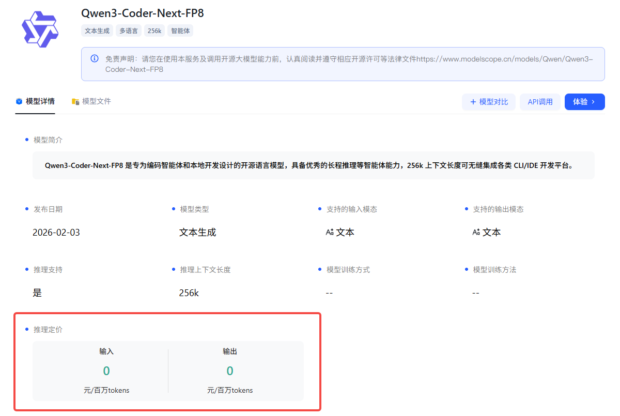
Task: Click the 模型详情 cube icon
Action: 19,101
